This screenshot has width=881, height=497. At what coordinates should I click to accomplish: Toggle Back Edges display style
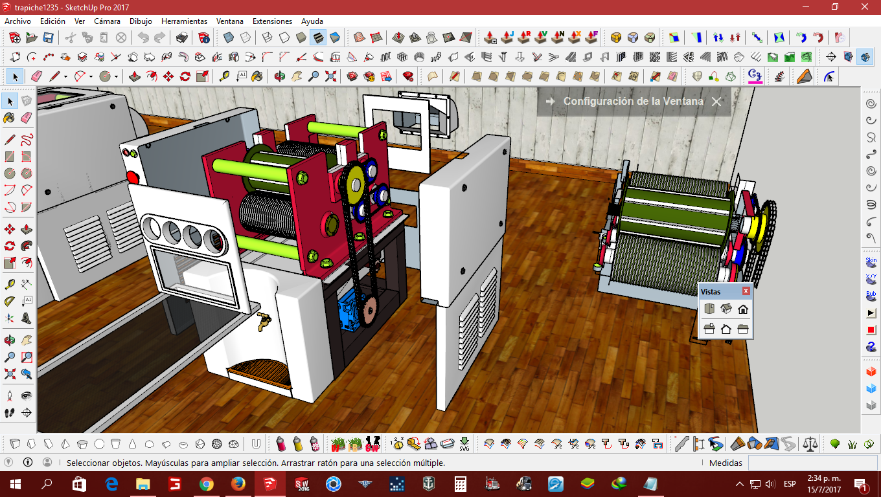[x=246, y=38]
